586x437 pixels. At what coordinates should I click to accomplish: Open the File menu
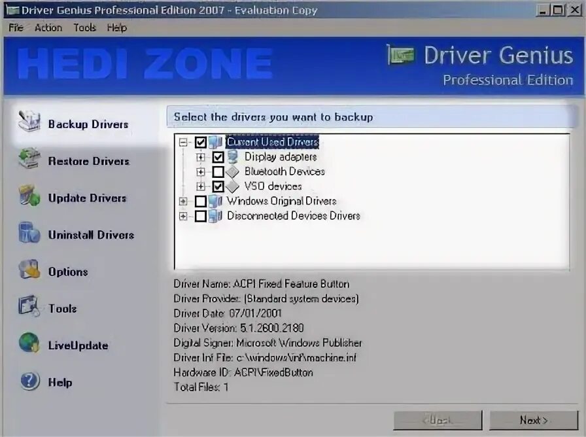tap(16, 27)
